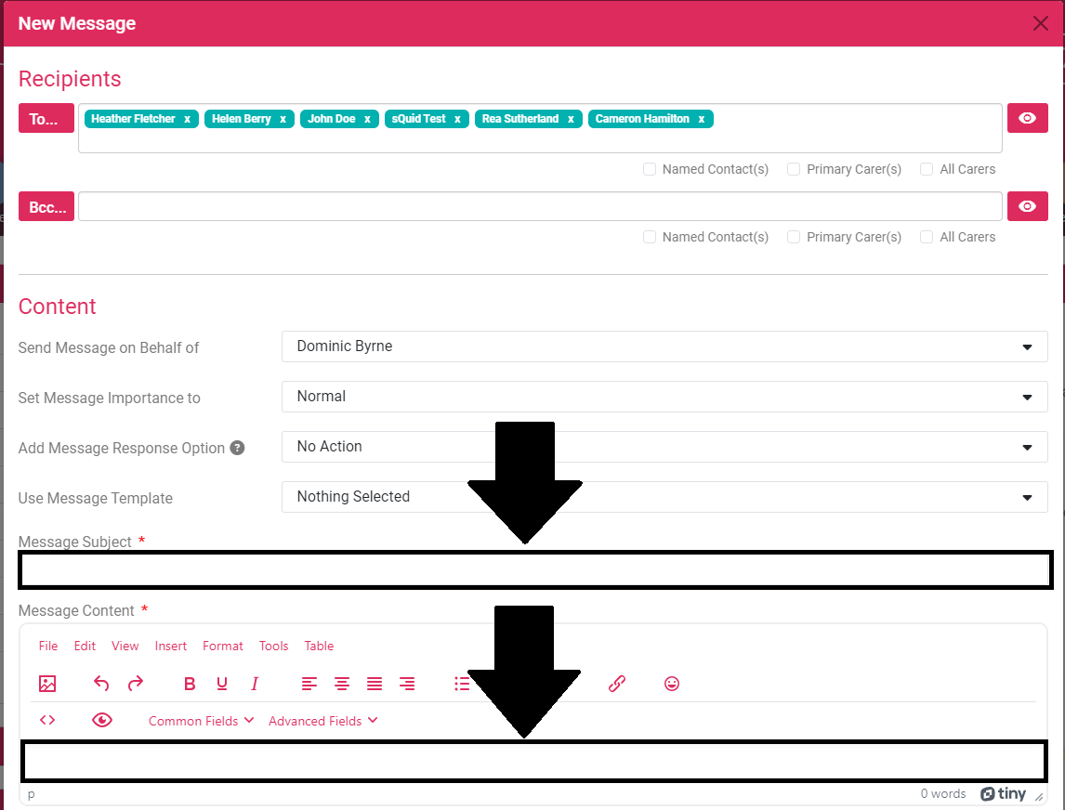This screenshot has width=1065, height=810.
Task: Click the To... recipients button
Action: pyautogui.click(x=46, y=119)
